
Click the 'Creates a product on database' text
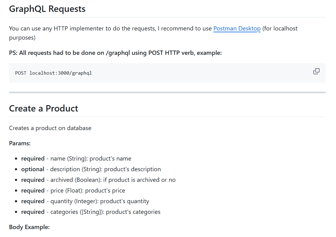click(50, 128)
